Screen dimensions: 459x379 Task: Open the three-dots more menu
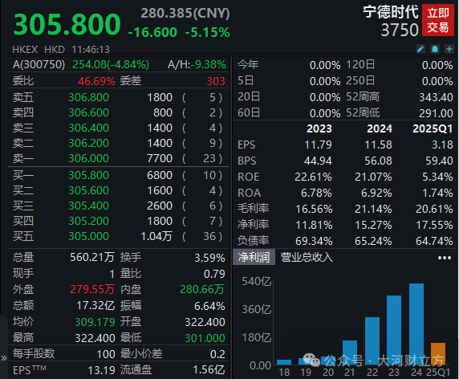[x=445, y=258]
